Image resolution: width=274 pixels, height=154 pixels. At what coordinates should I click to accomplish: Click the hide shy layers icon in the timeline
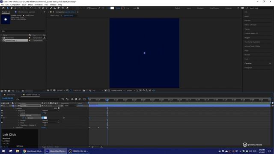click(x=72, y=99)
